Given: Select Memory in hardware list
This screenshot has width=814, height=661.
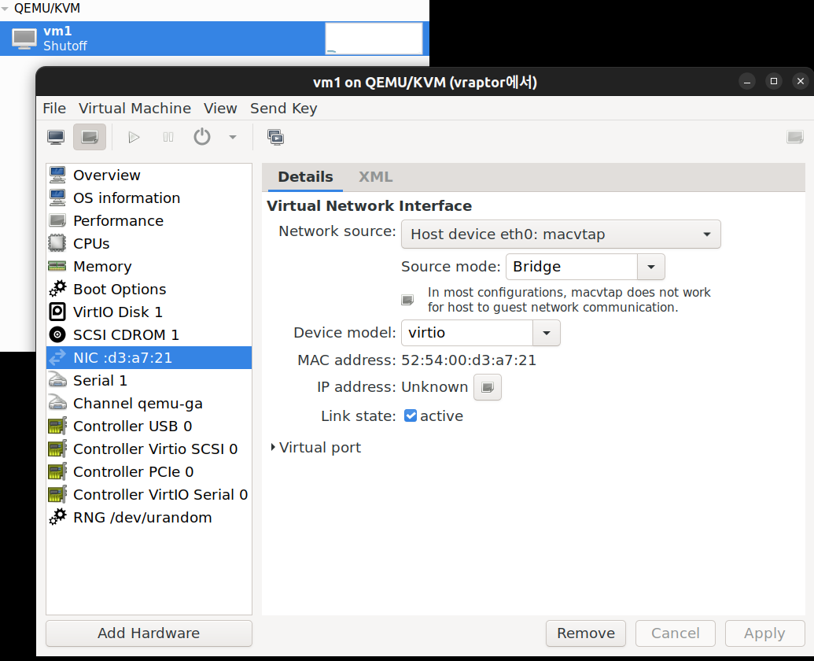Looking at the screenshot, I should coord(149,267).
